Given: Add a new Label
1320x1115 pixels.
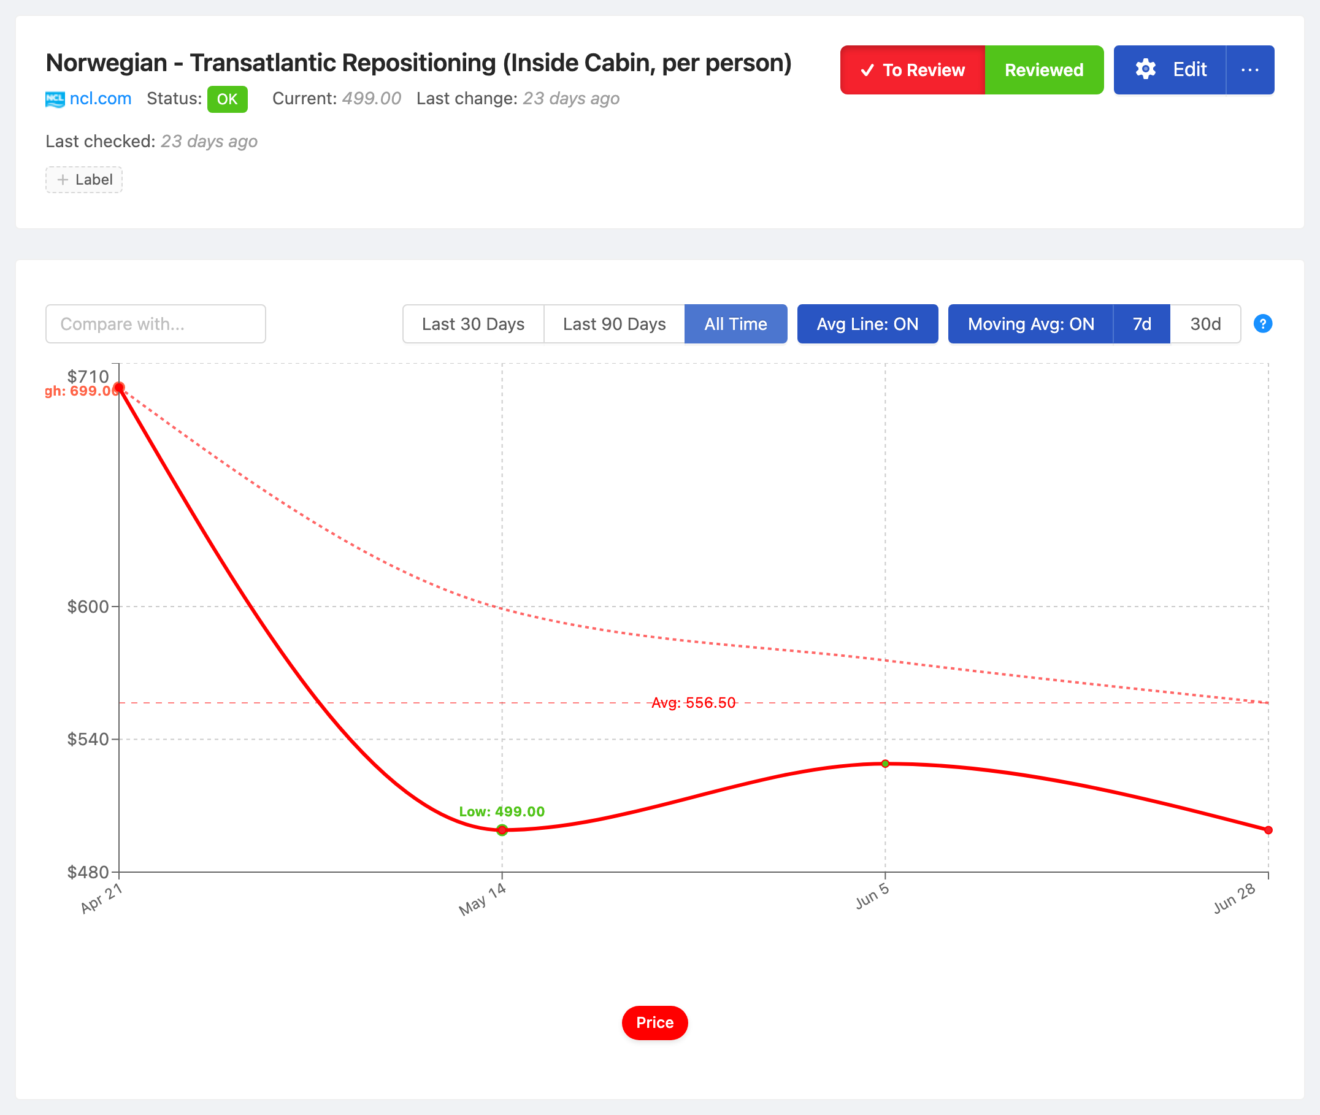Looking at the screenshot, I should 84,180.
